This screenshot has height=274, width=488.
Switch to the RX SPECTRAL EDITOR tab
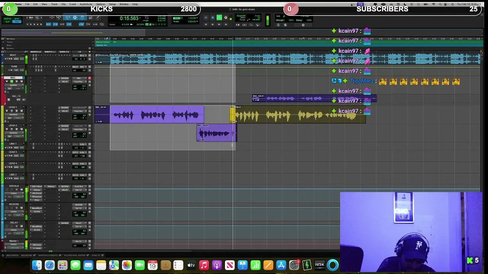pyautogui.click(x=75, y=255)
